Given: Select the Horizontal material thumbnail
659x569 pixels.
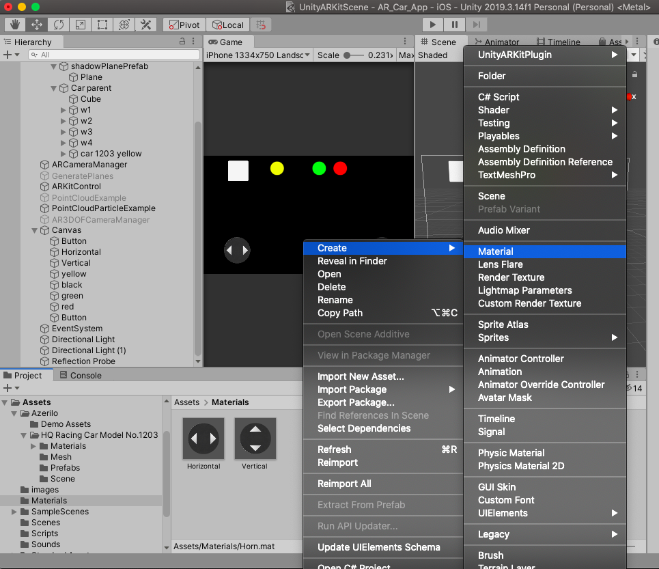Looking at the screenshot, I should [x=204, y=439].
